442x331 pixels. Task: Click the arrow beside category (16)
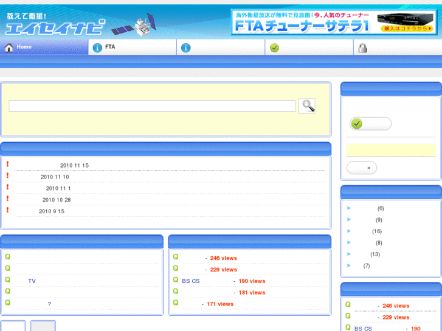349,231
